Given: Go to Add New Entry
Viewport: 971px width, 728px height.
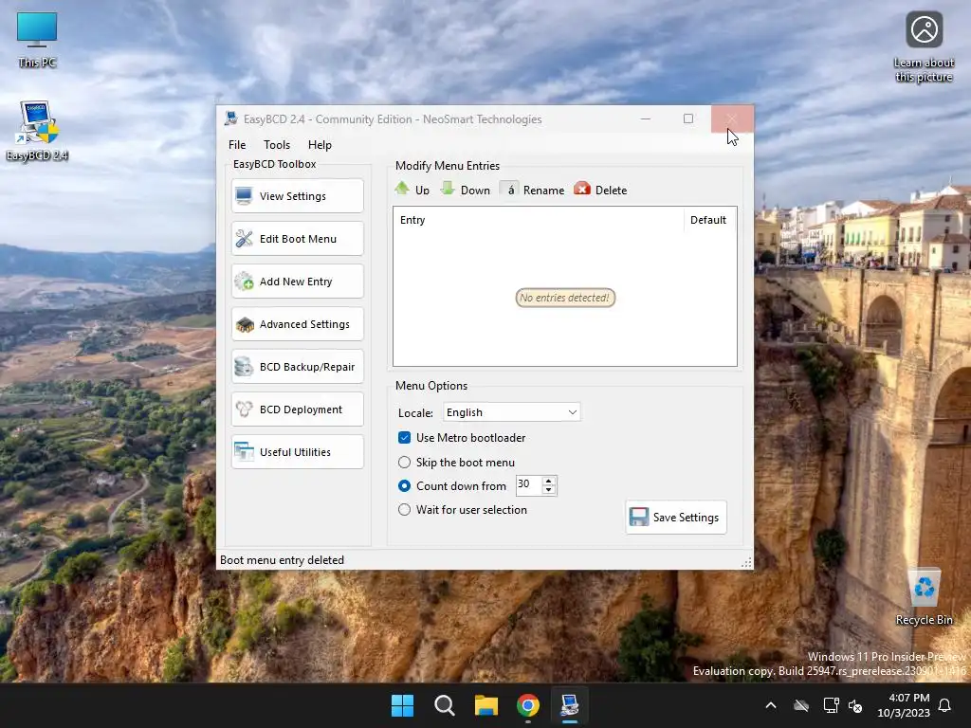Looking at the screenshot, I should pos(297,282).
